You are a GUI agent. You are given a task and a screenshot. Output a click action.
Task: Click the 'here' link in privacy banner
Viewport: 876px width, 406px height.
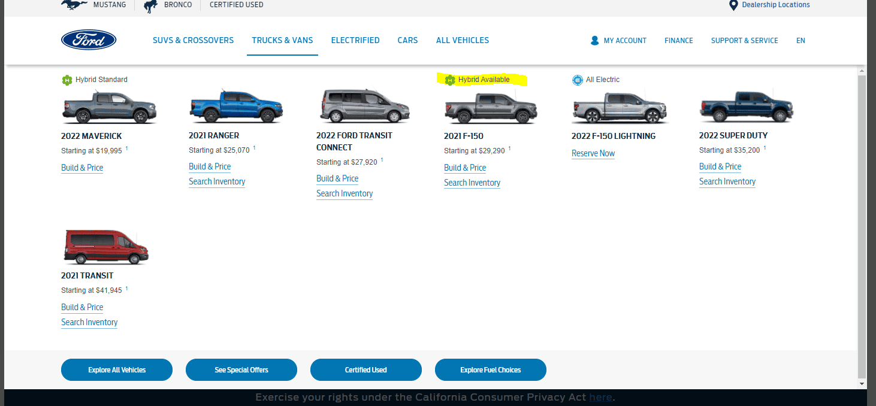point(600,397)
